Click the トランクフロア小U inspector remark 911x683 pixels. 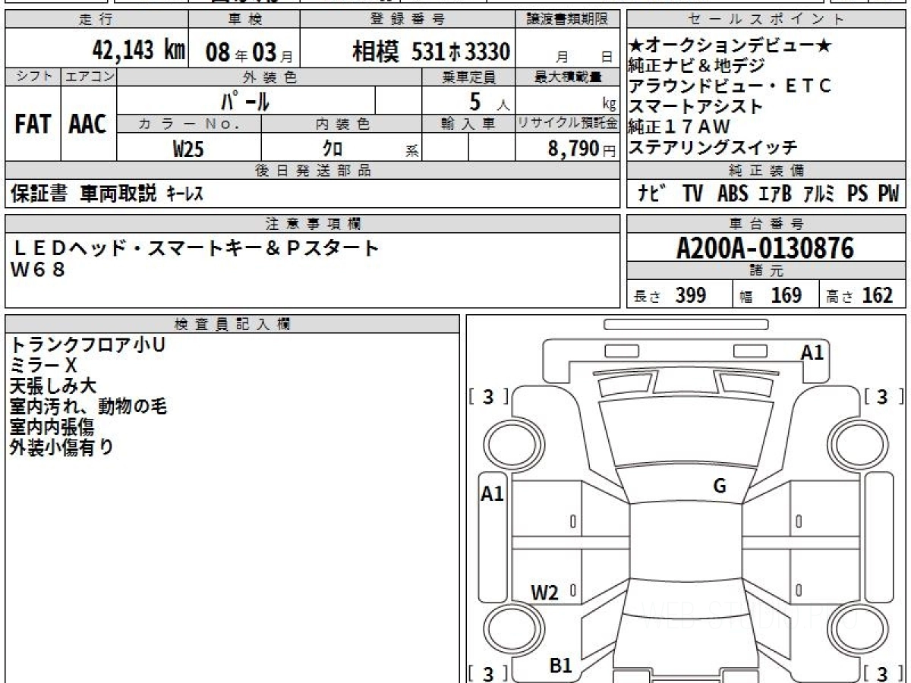point(88,345)
